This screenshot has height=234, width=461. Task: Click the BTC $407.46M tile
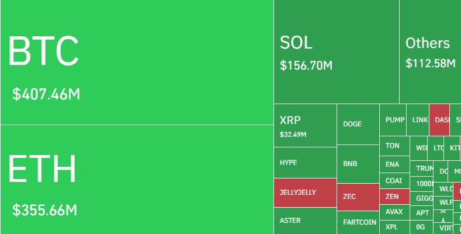(x=137, y=62)
